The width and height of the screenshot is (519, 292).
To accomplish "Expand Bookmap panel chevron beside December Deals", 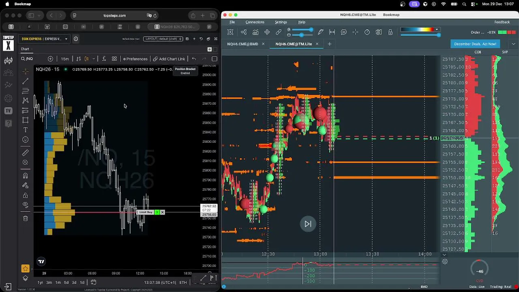I will [x=513, y=44].
